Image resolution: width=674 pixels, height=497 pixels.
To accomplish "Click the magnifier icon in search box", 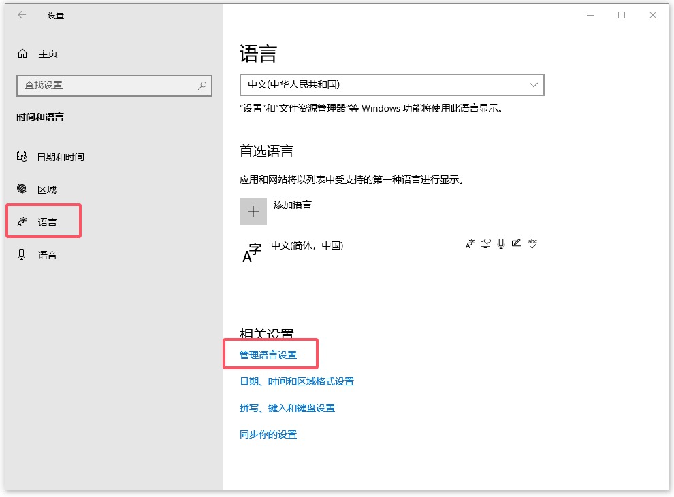I will click(x=202, y=86).
